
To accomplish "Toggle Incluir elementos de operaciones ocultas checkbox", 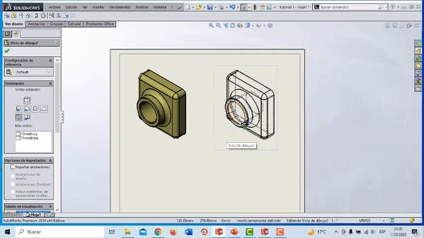I will click(x=13, y=192).
